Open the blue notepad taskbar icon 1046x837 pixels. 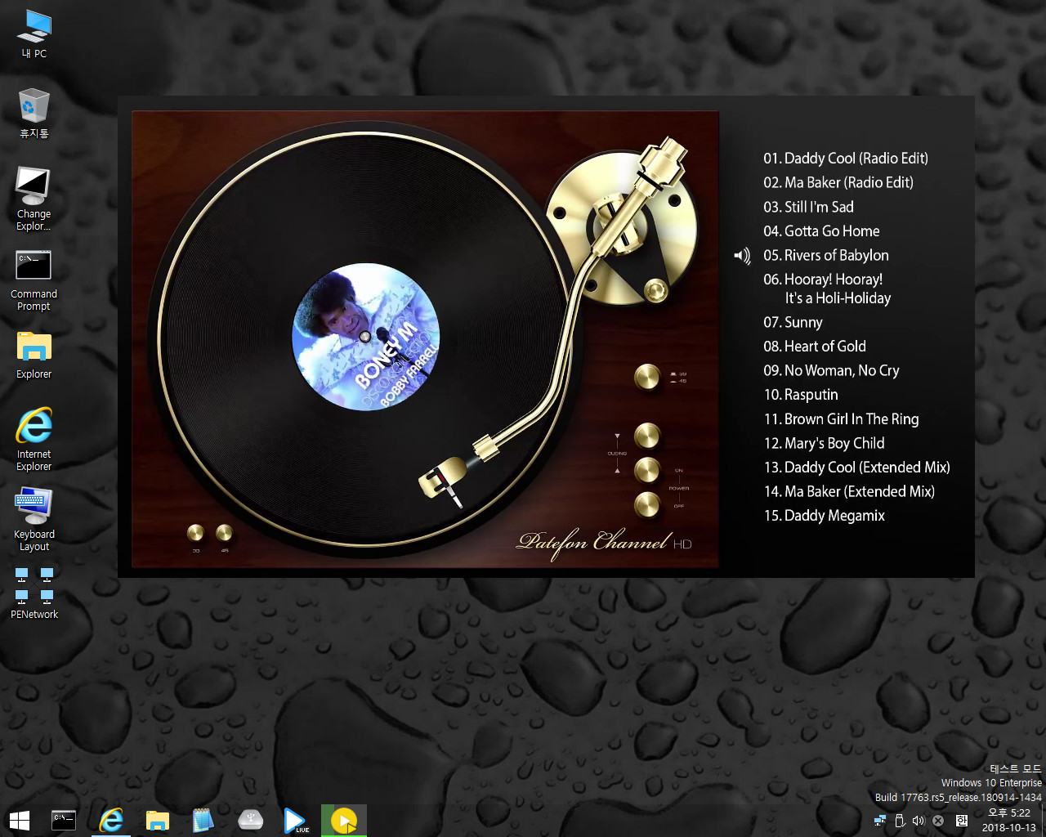tap(203, 820)
